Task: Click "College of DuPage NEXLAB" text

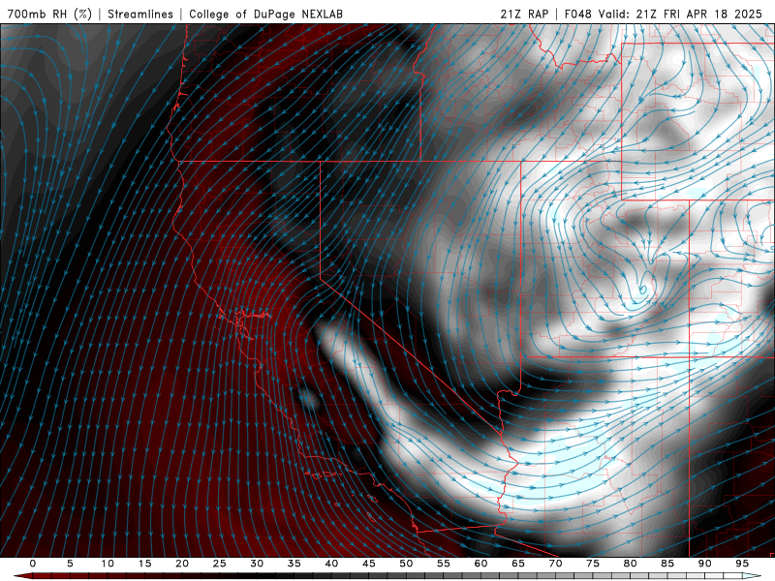Action: click(x=265, y=14)
